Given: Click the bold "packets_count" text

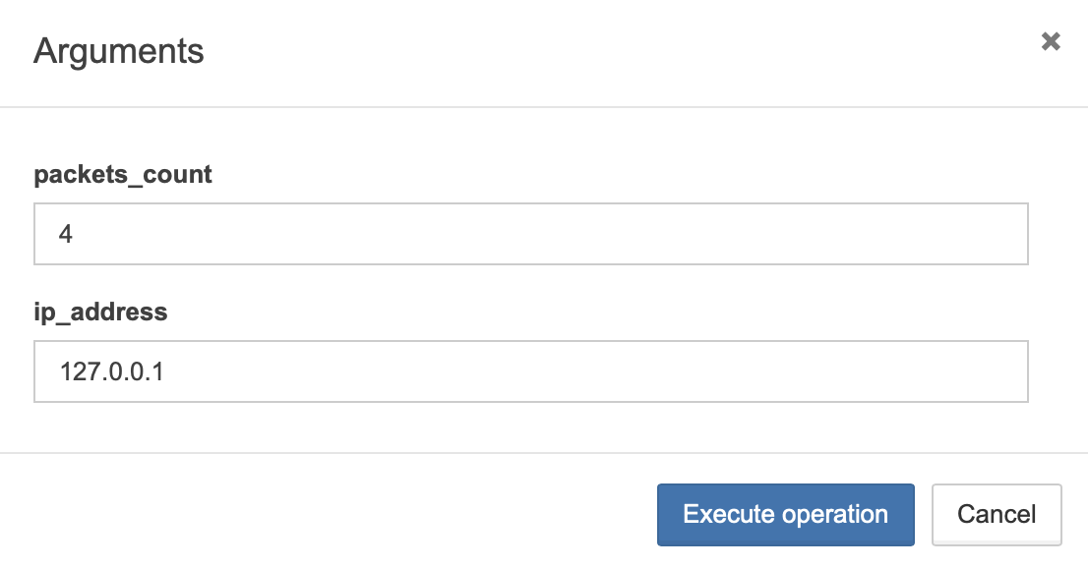Looking at the screenshot, I should pyautogui.click(x=123, y=175).
